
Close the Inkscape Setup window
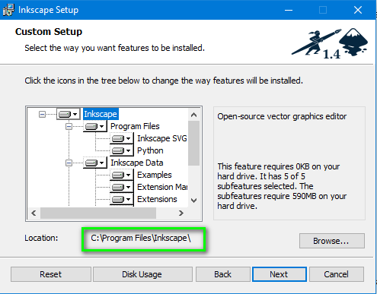358,10
